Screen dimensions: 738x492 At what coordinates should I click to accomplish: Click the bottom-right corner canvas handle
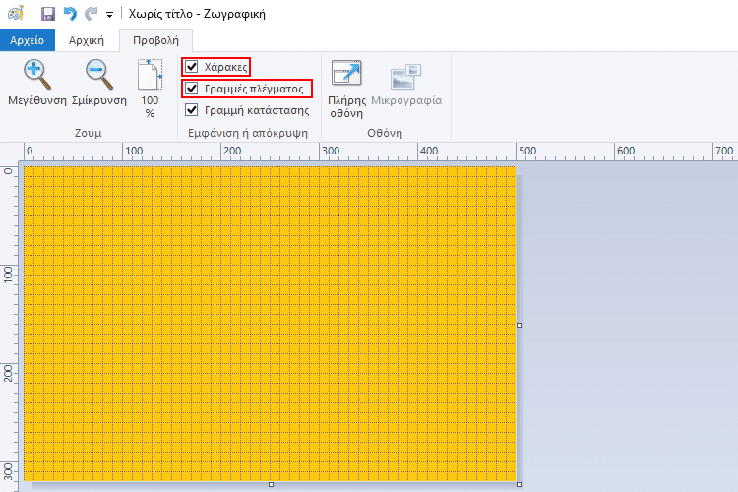520,484
